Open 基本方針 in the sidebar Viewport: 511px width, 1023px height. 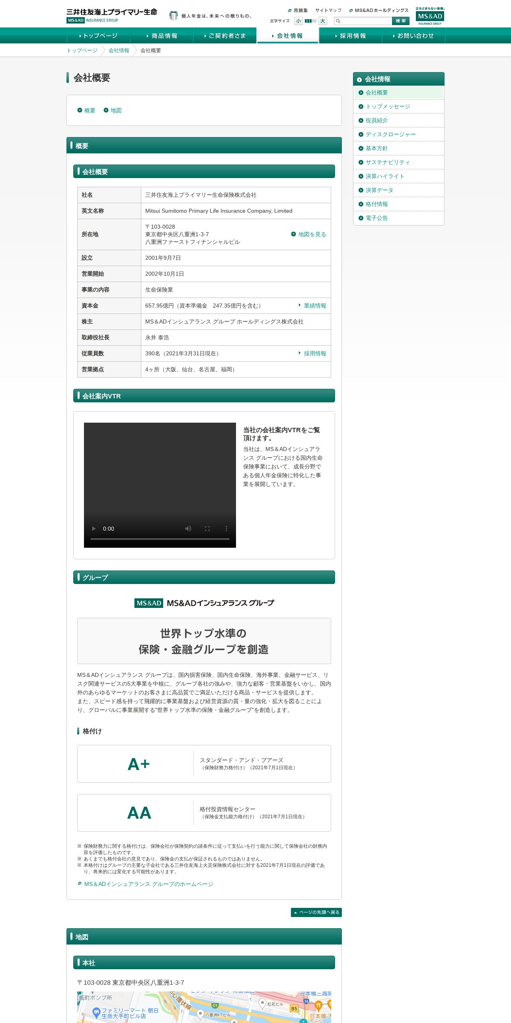pos(399,148)
